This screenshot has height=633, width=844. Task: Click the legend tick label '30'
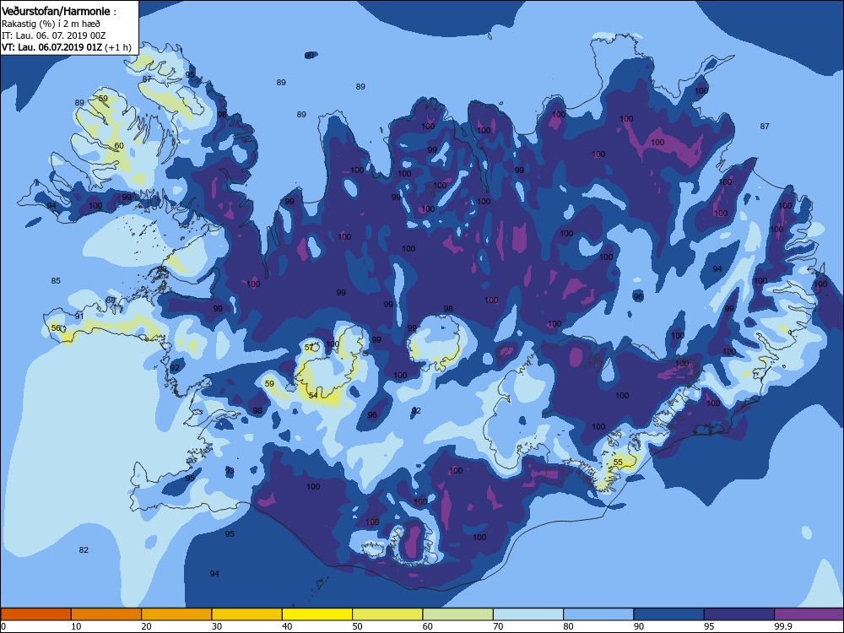coord(217,626)
